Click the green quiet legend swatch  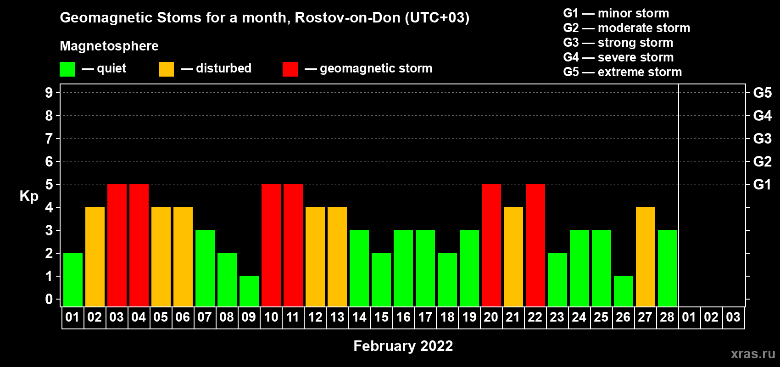67,69
